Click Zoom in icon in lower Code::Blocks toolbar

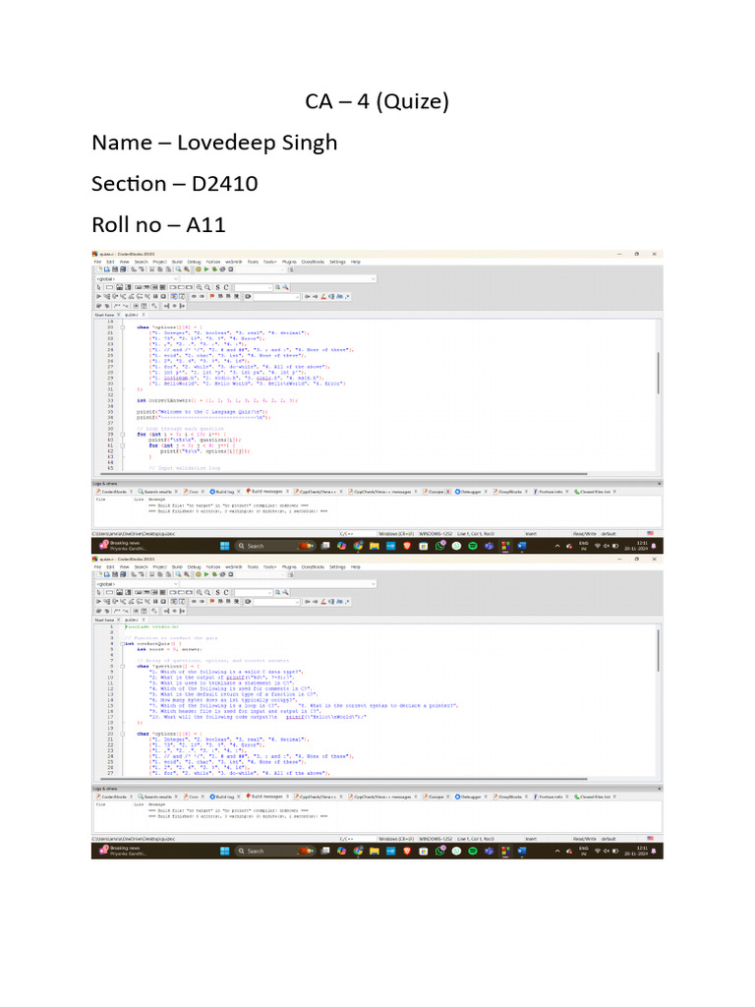199,592
